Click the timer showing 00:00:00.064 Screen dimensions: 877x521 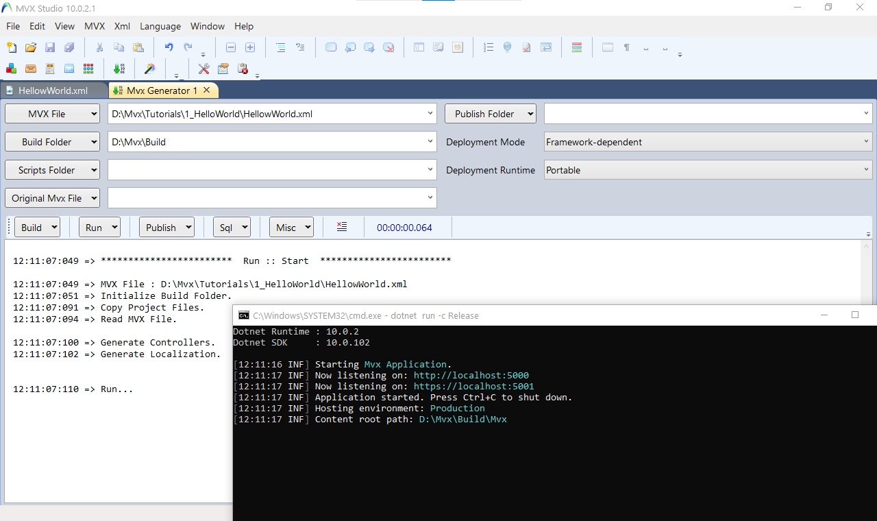point(404,227)
